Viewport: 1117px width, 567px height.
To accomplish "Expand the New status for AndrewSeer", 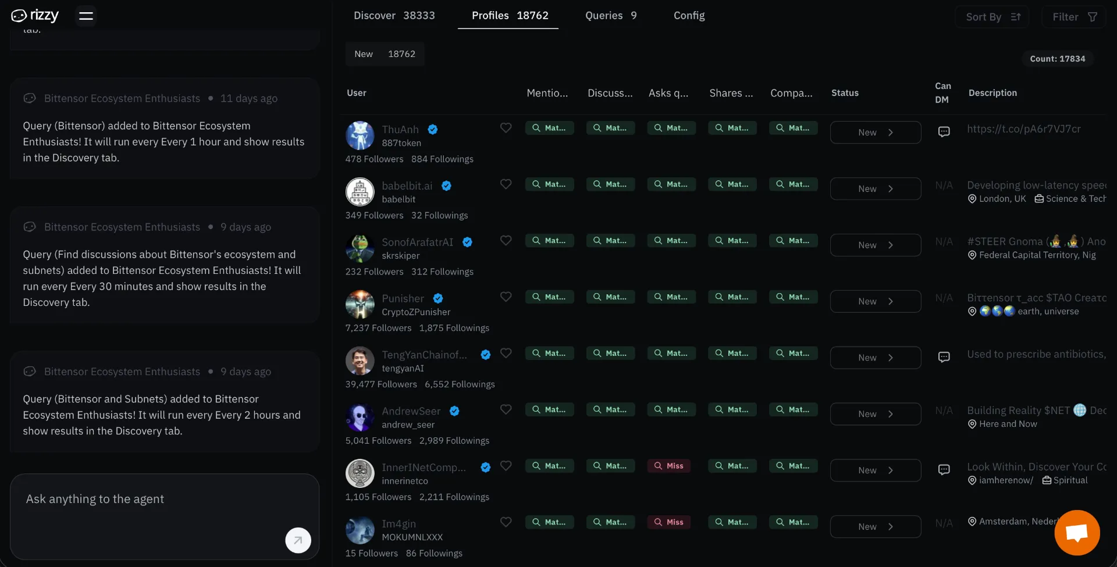I will (x=875, y=414).
